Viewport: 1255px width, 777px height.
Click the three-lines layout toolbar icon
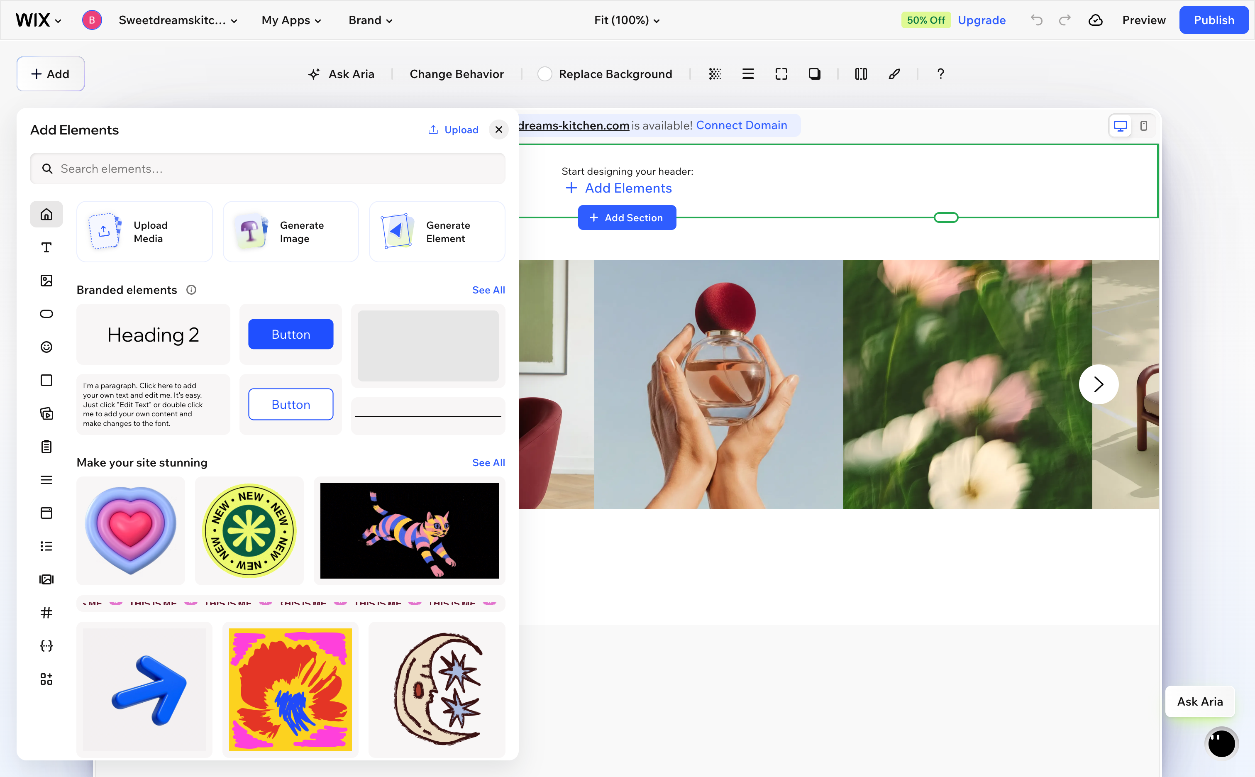(x=748, y=74)
